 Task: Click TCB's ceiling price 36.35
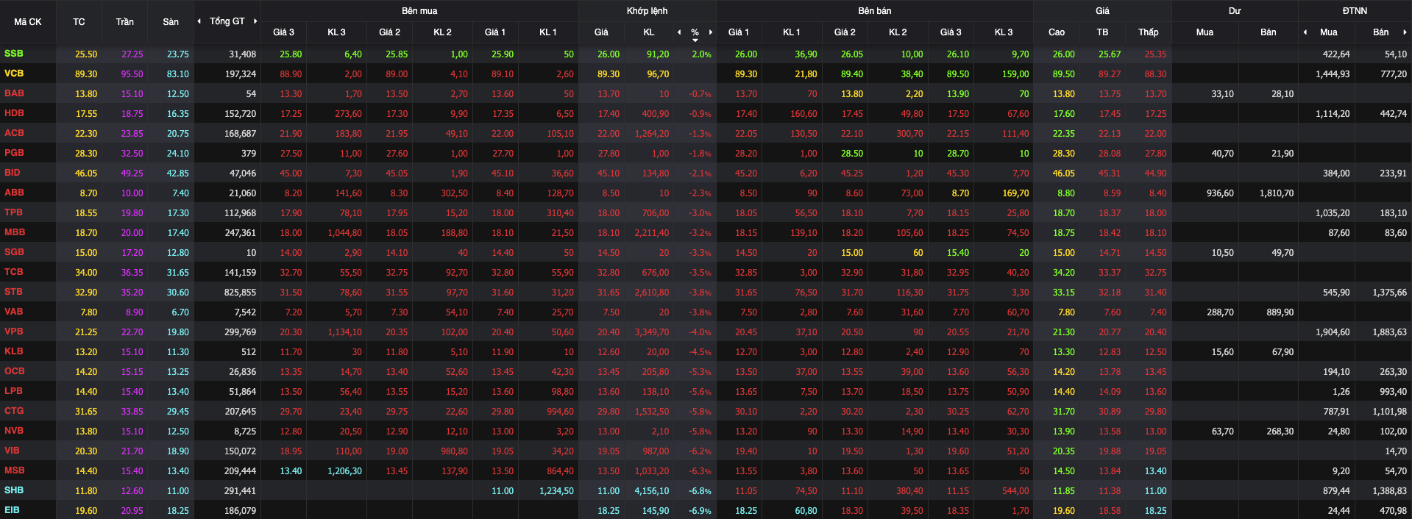132,273
